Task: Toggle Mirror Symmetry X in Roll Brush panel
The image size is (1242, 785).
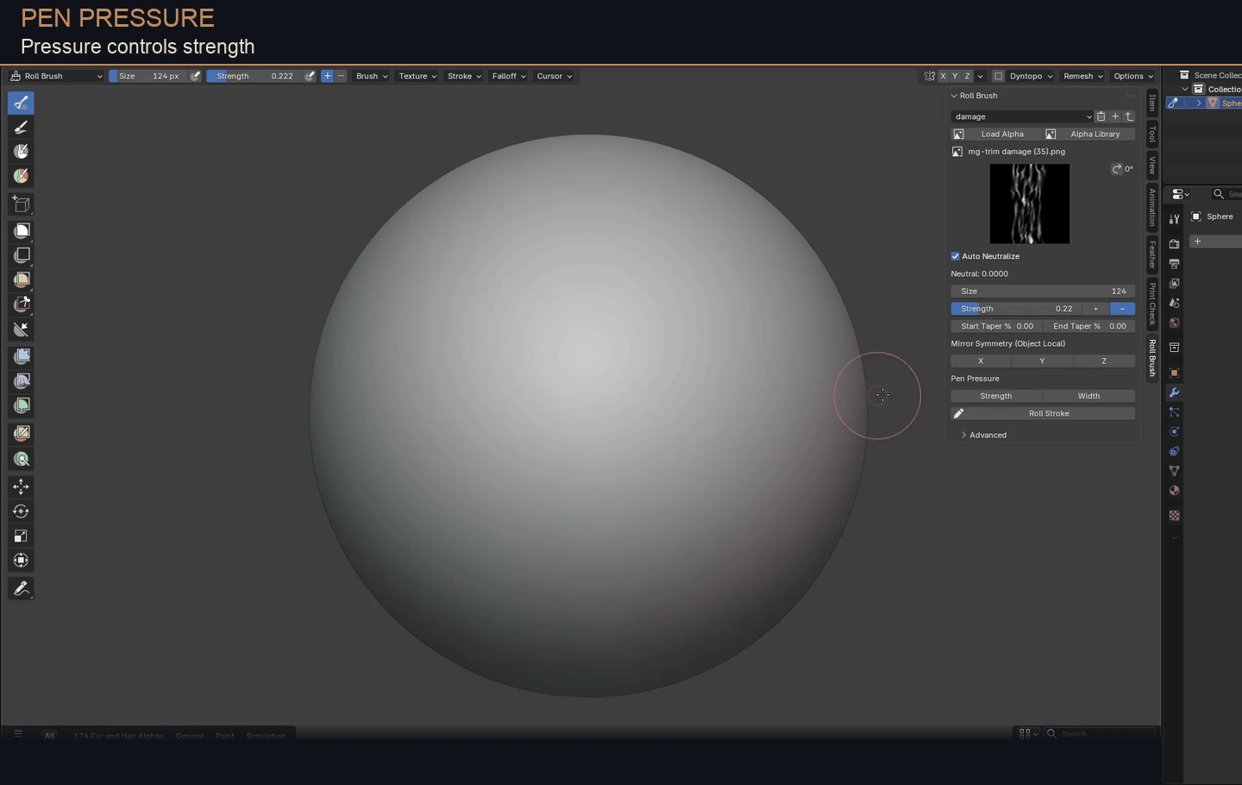Action: click(x=981, y=361)
